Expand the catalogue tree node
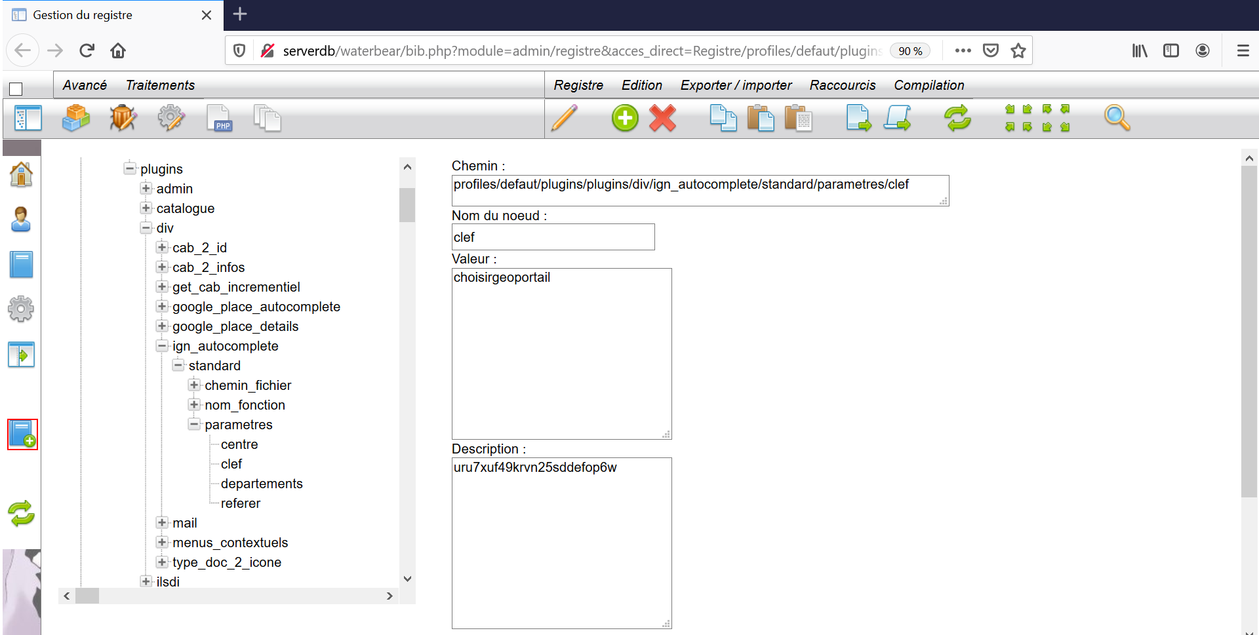 tap(146, 208)
